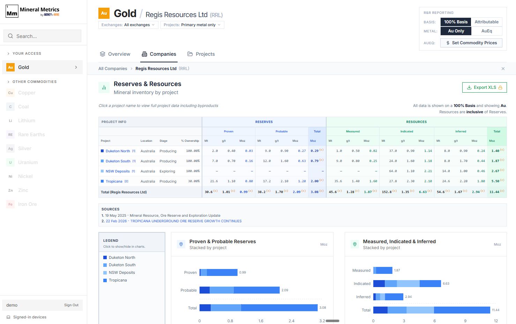Click the C Coal badge icon

pos(10,107)
